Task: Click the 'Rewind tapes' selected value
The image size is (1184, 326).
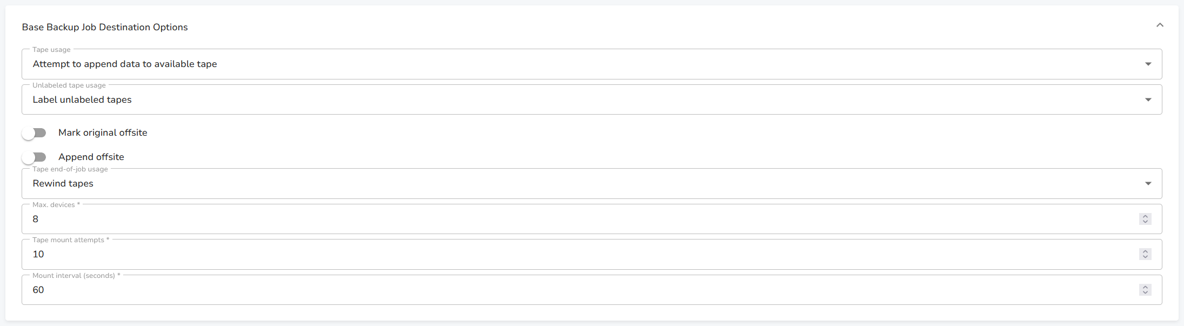Action: click(x=63, y=184)
